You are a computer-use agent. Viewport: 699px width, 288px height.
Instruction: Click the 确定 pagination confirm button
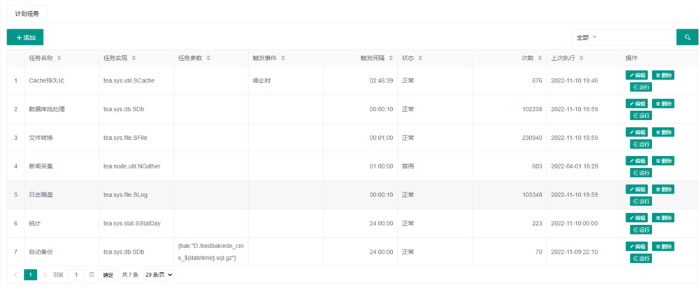[108, 275]
